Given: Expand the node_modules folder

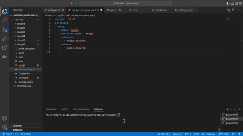Looking at the screenshot, I should (x=25, y=49).
